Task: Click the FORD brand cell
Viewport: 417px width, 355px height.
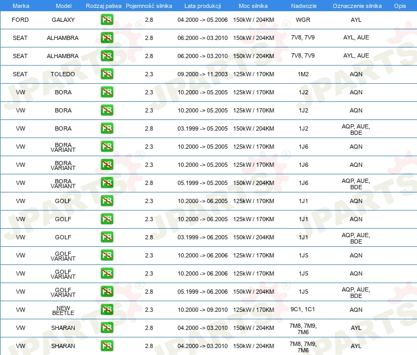Action: coord(20,20)
